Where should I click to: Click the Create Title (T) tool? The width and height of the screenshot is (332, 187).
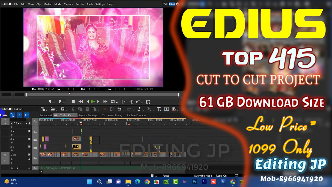click(159, 109)
